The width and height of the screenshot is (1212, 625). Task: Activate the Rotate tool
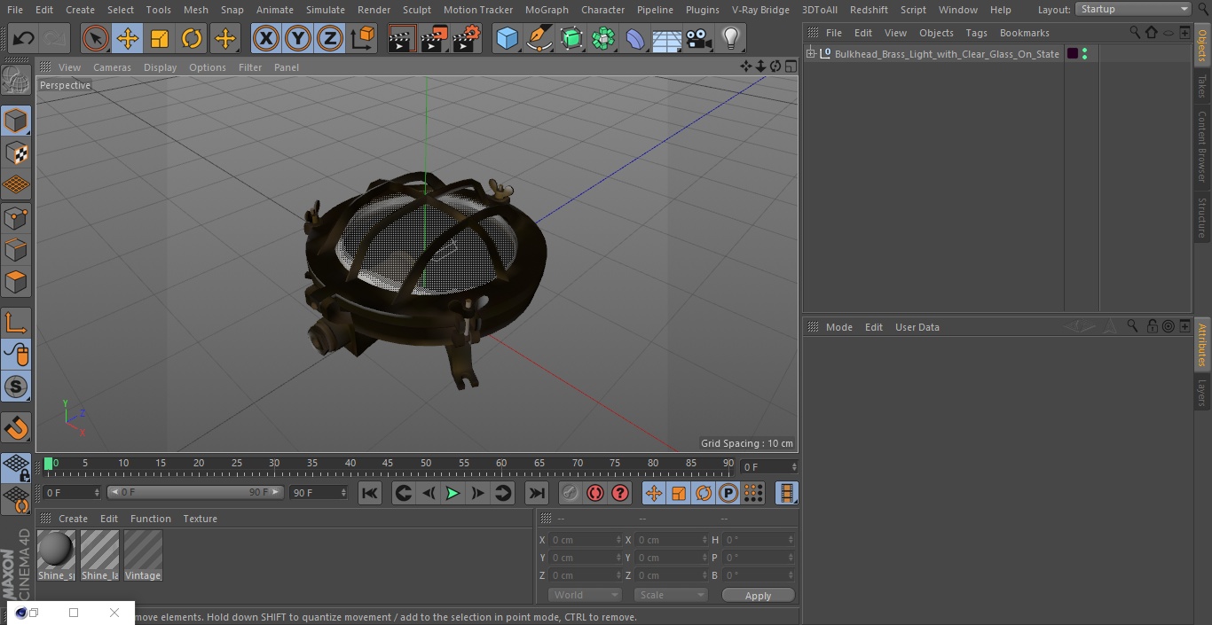[x=192, y=38]
